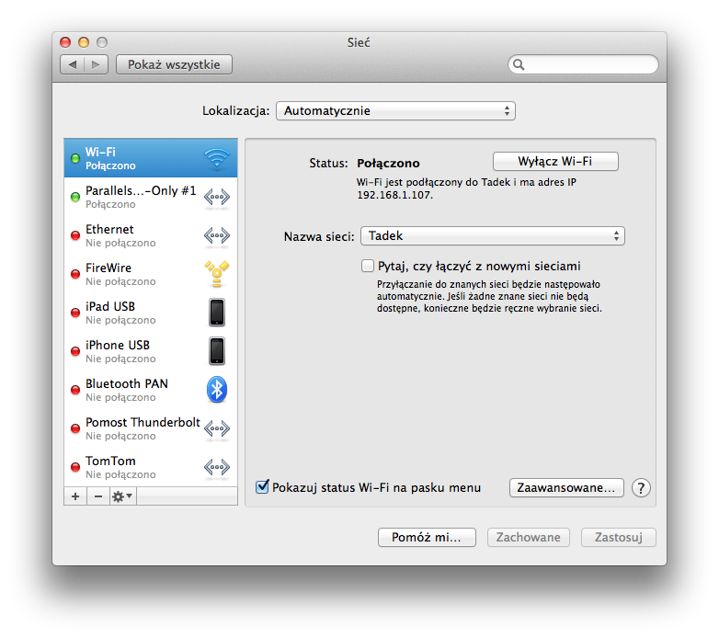Remove selected service with minus button
Image resolution: width=719 pixels, height=638 pixels.
98,496
